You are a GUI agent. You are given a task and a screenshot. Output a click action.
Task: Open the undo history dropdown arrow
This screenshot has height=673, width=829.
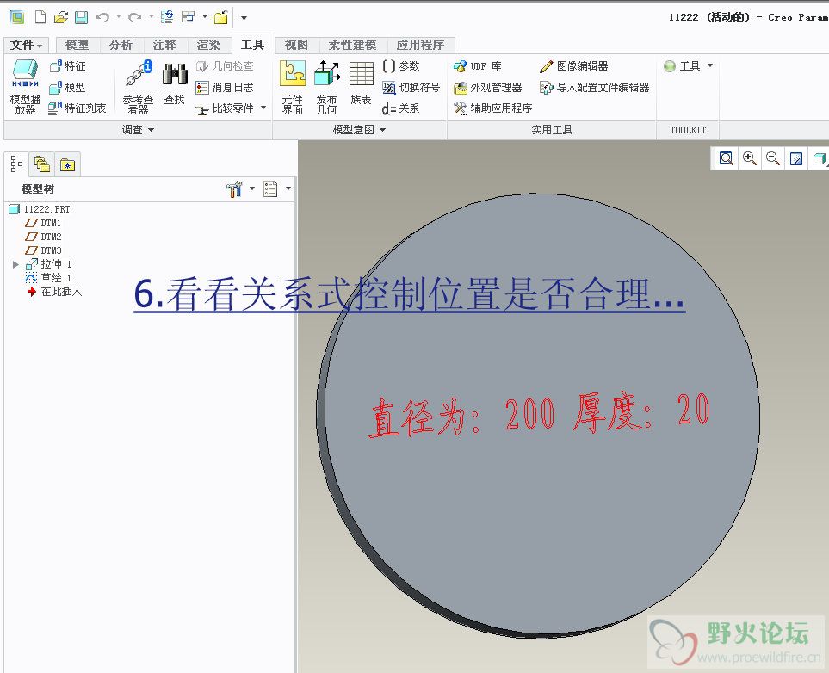[x=119, y=17]
